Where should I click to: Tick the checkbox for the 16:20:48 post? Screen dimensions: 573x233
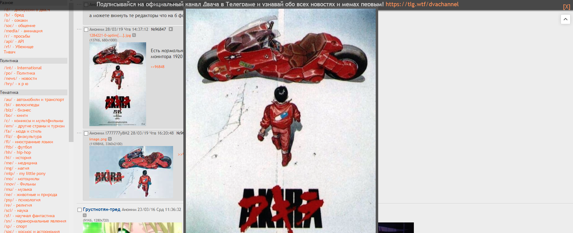click(x=86, y=133)
